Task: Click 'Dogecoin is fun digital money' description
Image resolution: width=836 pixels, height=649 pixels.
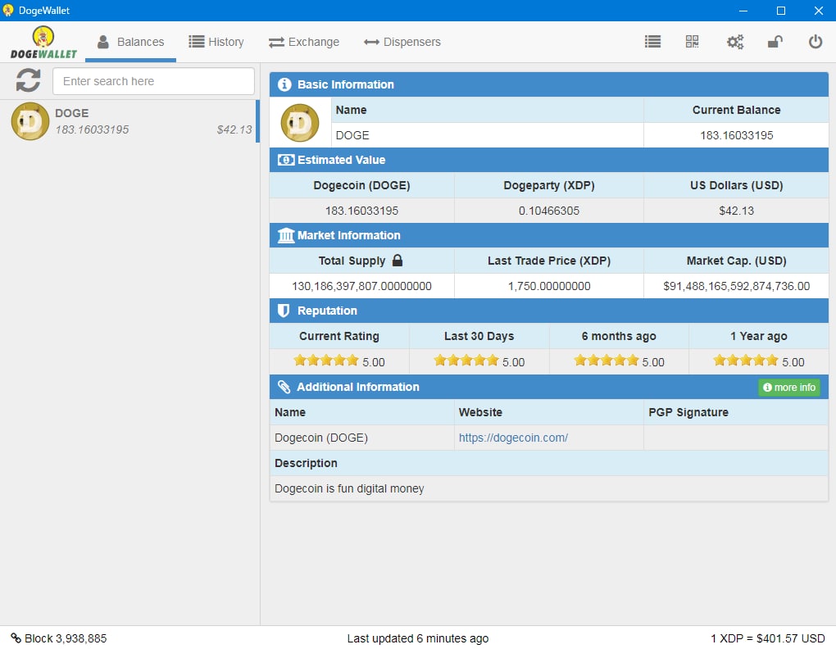Action: point(349,488)
